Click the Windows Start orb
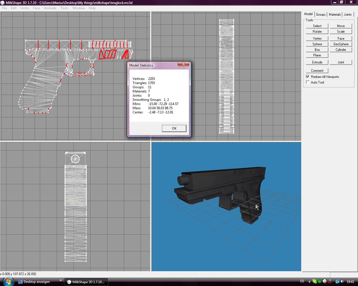358x286 pixels. click(8, 282)
